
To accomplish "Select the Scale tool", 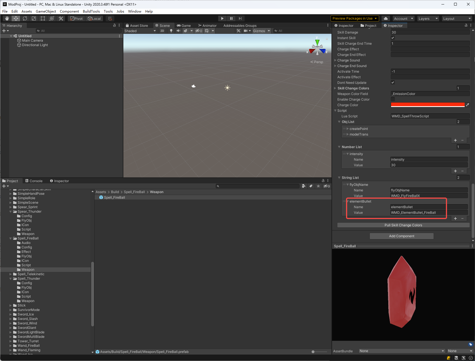I will click(x=34, y=18).
